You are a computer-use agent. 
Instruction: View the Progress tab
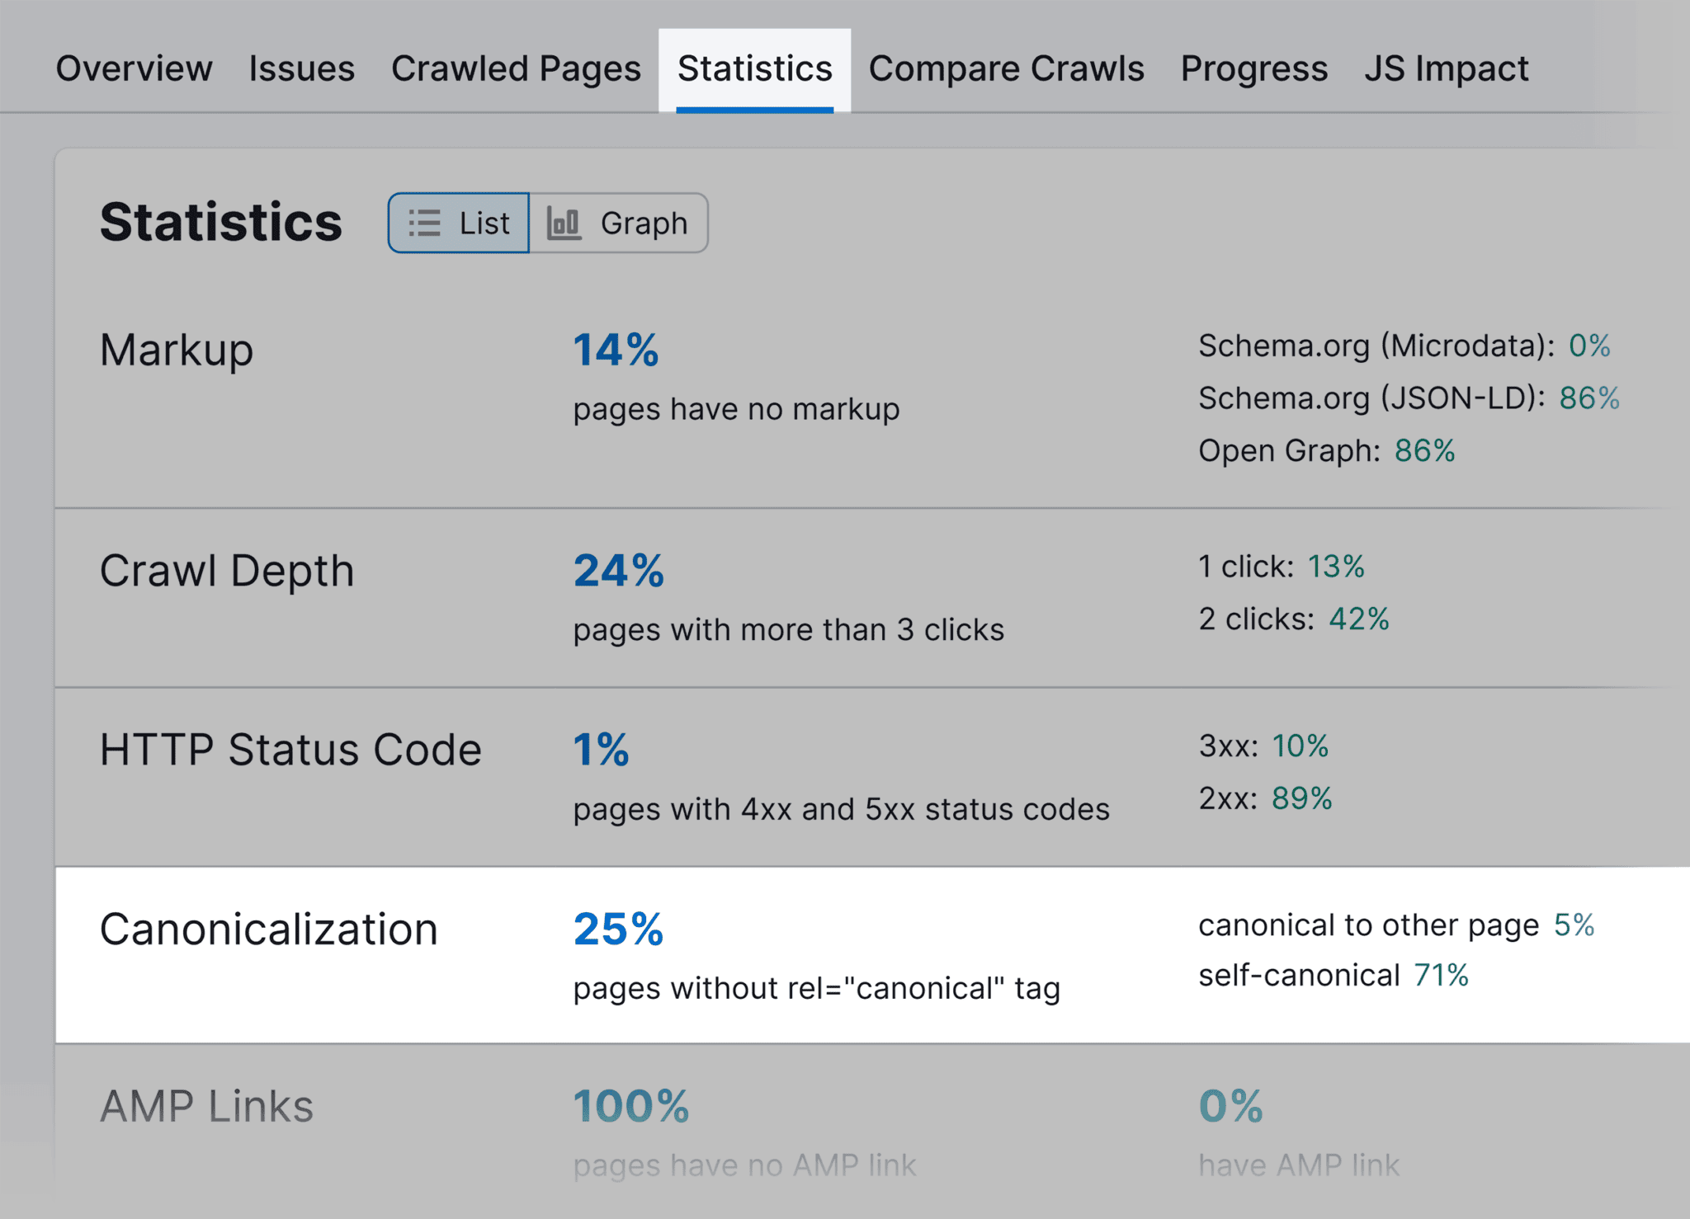click(1253, 68)
